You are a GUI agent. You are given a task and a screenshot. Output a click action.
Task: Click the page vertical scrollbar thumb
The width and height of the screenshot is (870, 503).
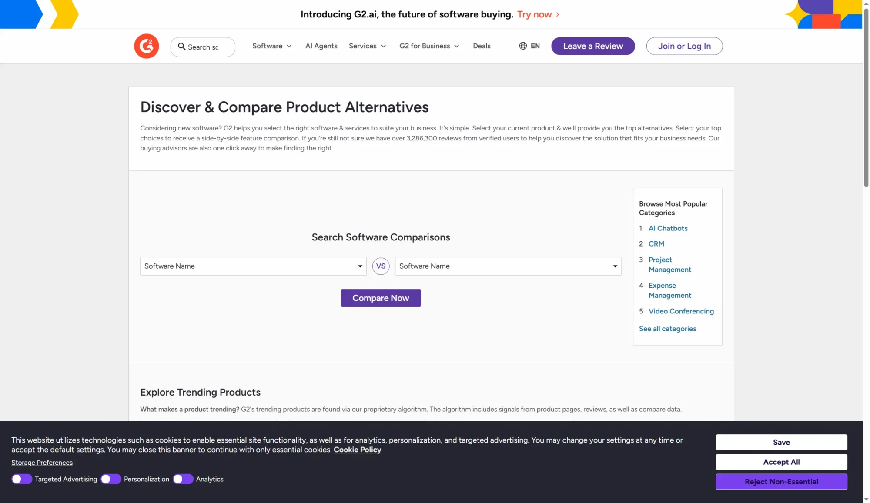click(866, 98)
